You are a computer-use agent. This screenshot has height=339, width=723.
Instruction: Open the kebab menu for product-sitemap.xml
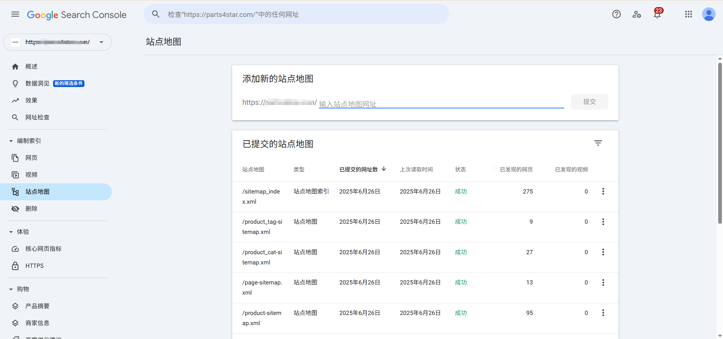tap(603, 313)
